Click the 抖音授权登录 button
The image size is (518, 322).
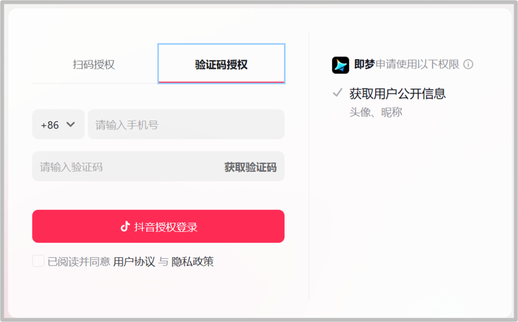click(158, 226)
